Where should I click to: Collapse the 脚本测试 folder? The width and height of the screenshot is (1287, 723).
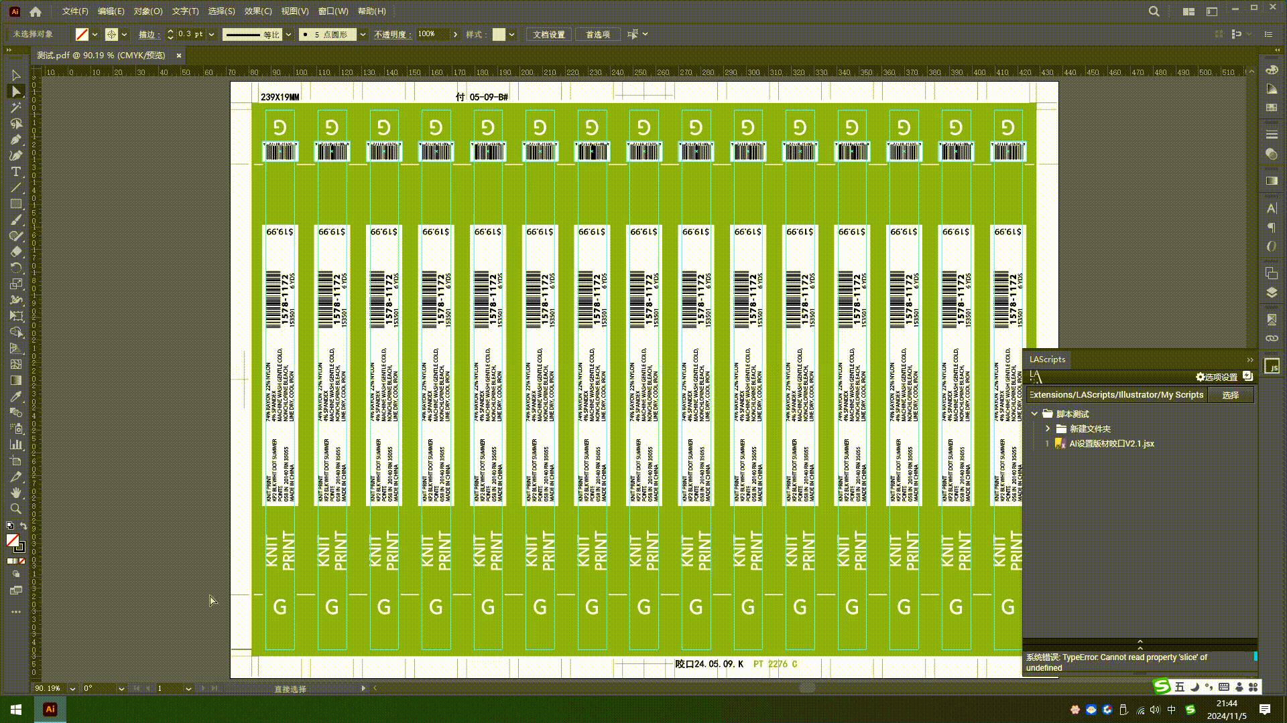1034,414
